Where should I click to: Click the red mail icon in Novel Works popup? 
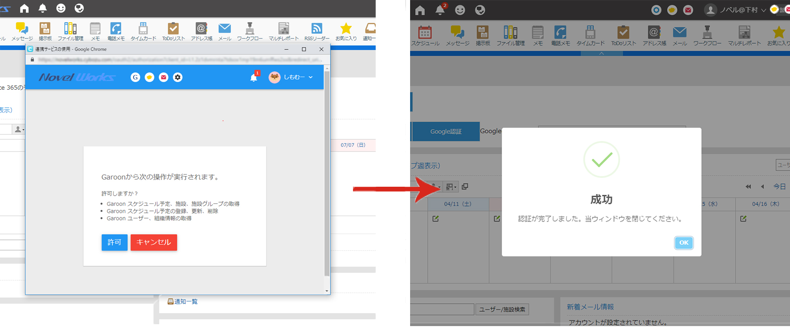pos(163,77)
